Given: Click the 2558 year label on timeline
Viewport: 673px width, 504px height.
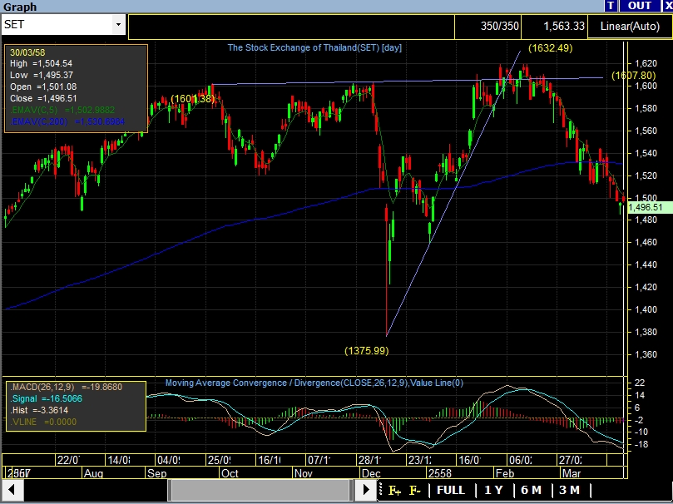Looking at the screenshot, I should click(x=440, y=473).
